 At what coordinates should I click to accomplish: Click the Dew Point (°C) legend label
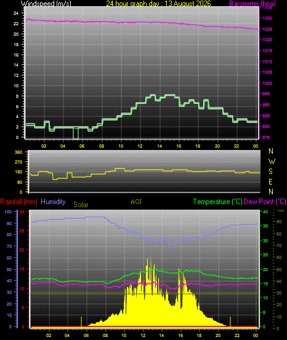[265, 202]
